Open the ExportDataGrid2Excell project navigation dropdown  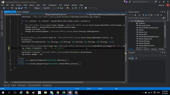coord(24,15)
